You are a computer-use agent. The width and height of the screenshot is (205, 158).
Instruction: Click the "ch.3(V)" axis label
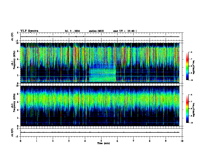pos(12,132)
